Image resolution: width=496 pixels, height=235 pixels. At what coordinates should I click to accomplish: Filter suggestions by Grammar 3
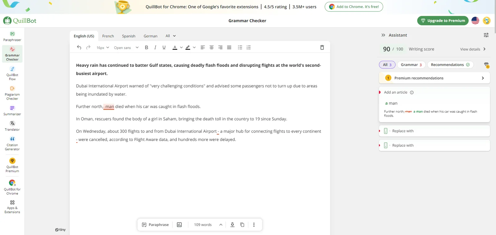(411, 65)
